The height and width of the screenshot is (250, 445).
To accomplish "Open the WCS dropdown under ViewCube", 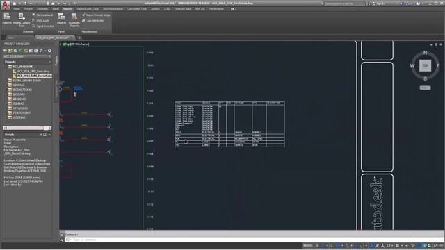I will (x=425, y=87).
